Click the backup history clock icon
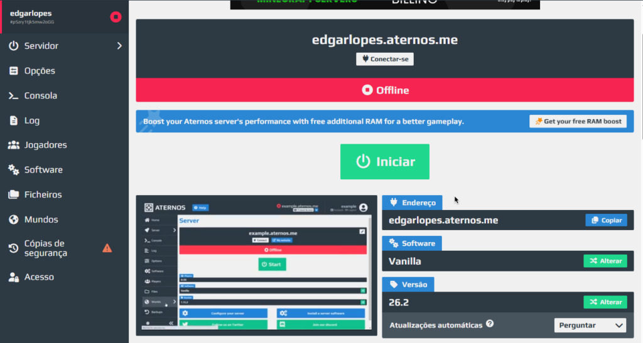The image size is (643, 343). (14, 248)
